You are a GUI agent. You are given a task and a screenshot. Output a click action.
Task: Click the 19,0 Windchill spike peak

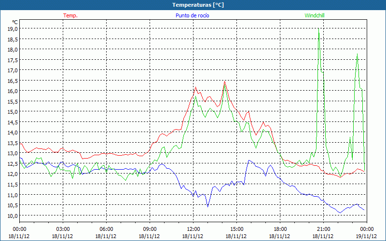(319, 29)
